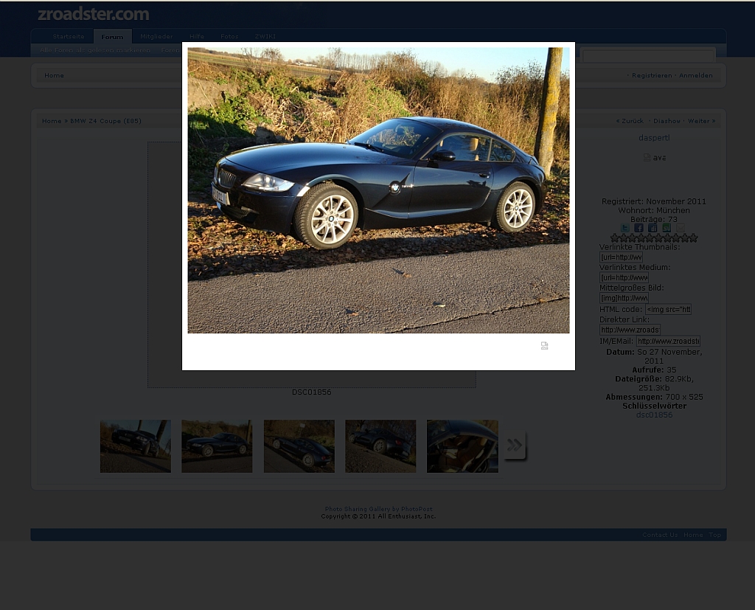Click the Twitter share icon

625,228
